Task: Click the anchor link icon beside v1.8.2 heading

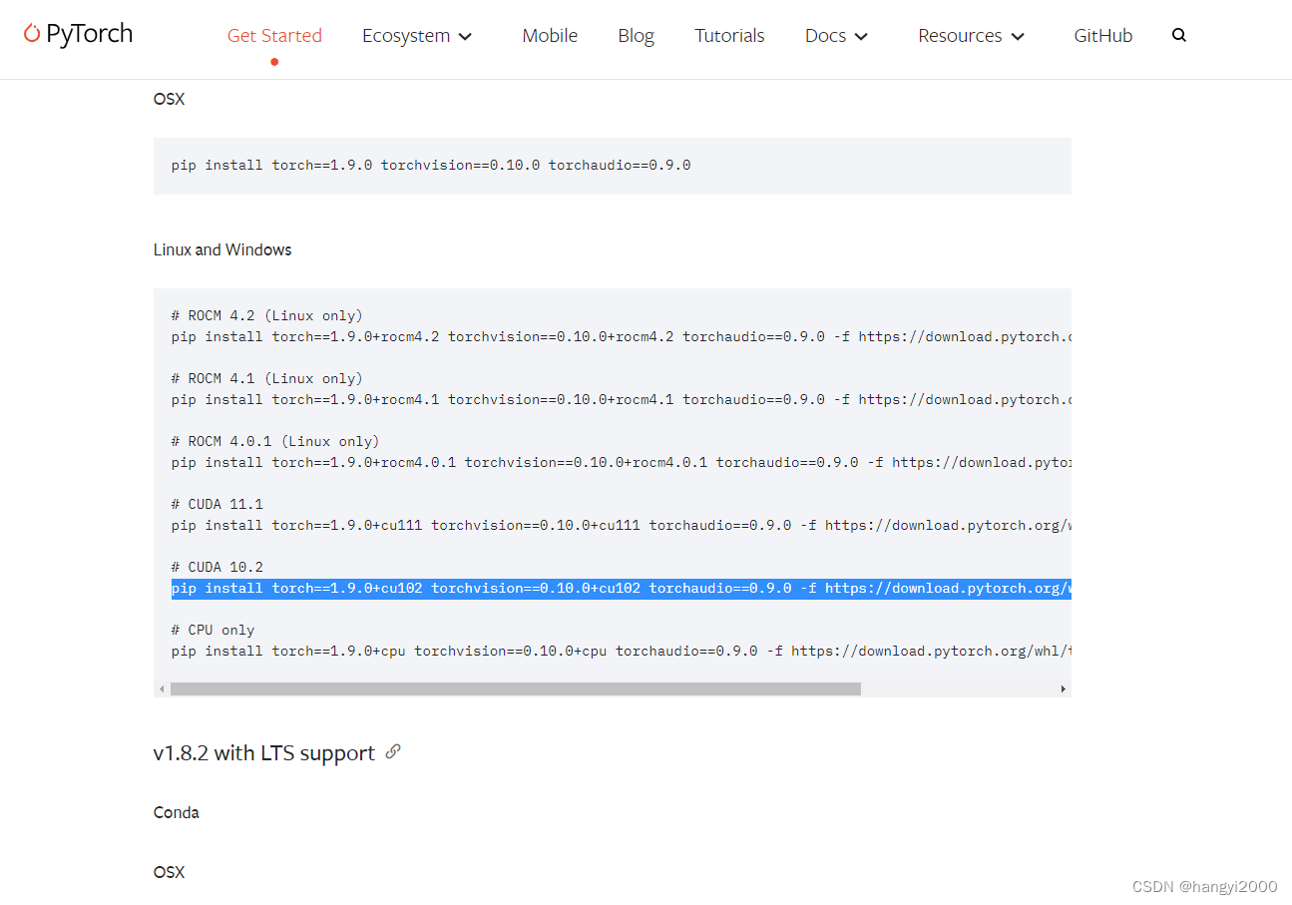Action: click(x=393, y=751)
